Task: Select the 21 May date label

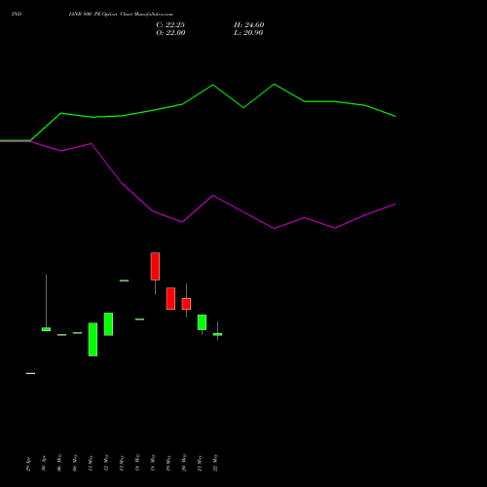Action: coord(200,464)
